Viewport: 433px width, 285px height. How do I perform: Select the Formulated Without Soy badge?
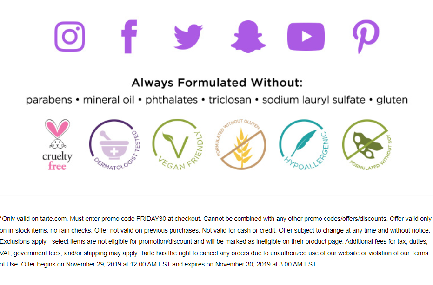pyautogui.click(x=367, y=145)
